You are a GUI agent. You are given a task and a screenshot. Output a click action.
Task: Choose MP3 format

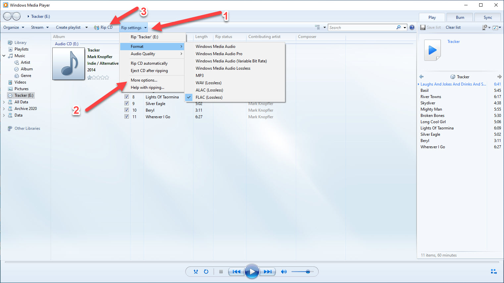point(235,76)
